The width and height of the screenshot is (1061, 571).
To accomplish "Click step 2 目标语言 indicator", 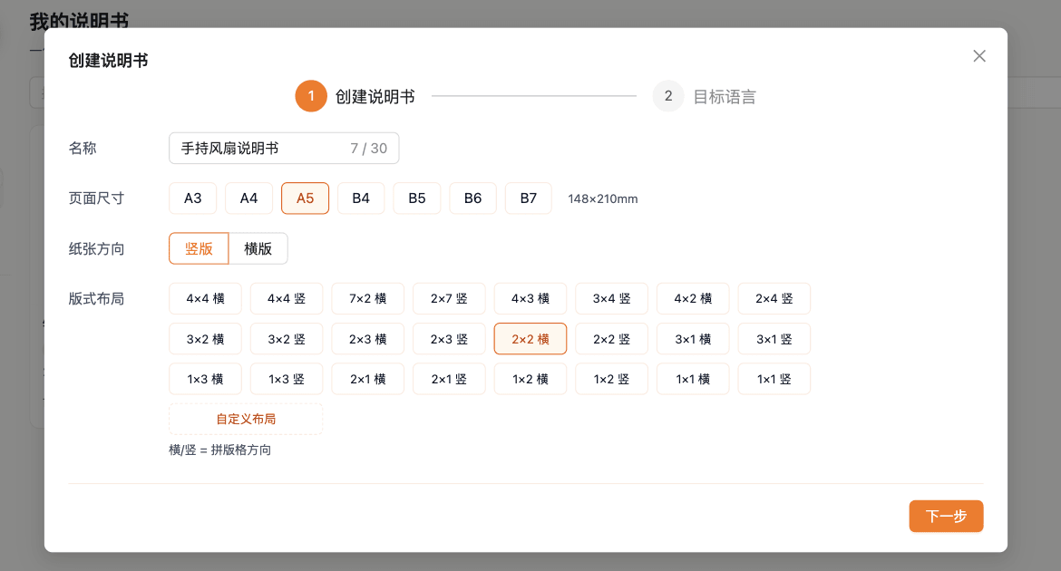I will pos(705,96).
